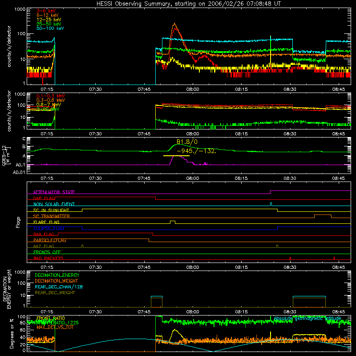Click the 08:00 tick under the Flags panel
This screenshot has width=356, height=356.
point(193,267)
